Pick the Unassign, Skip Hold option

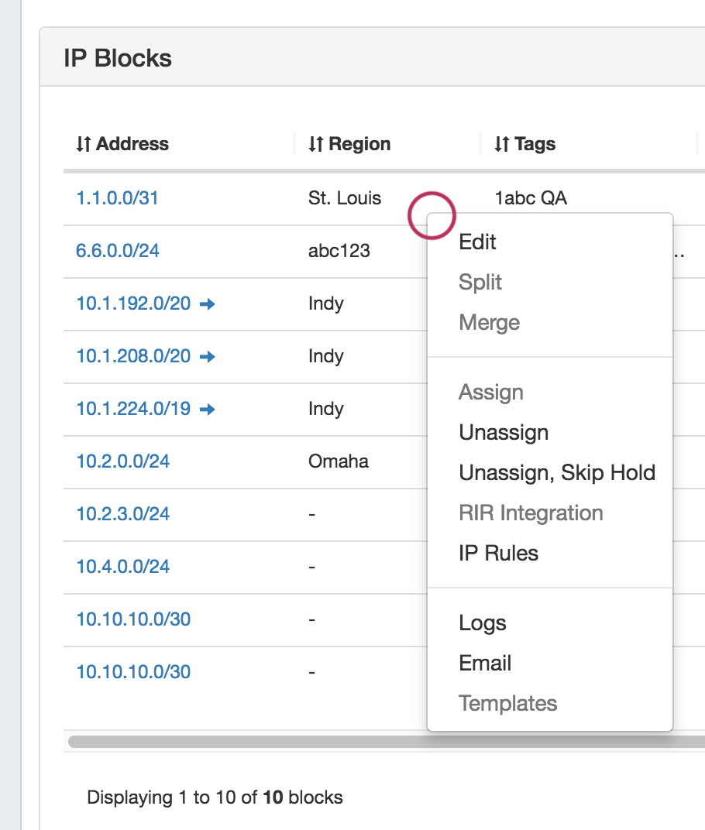(557, 473)
